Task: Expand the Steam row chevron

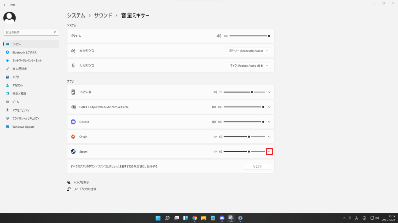Action: [x=269, y=151]
